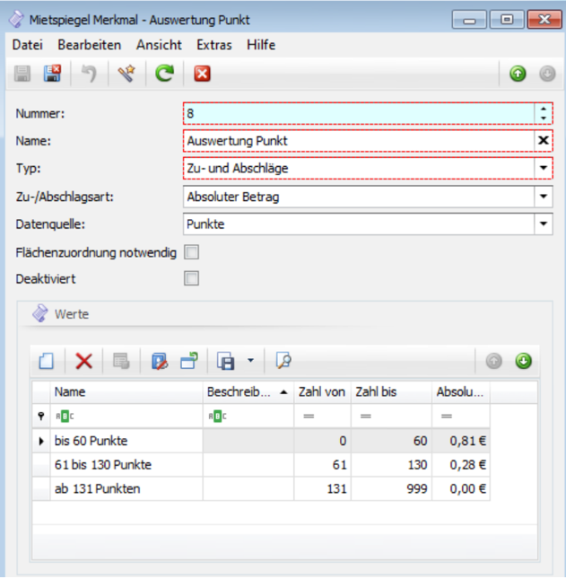This screenshot has width=566, height=579.
Task: Open the Bearbeiten menu
Action: 90,45
